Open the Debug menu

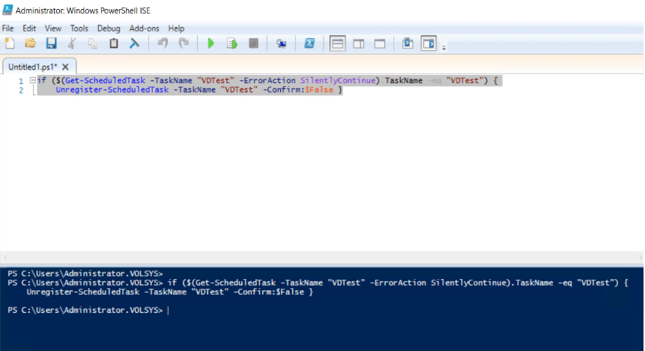[109, 28]
